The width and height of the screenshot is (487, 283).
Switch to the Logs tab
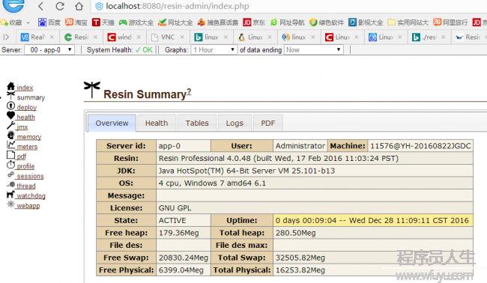pyautogui.click(x=235, y=124)
